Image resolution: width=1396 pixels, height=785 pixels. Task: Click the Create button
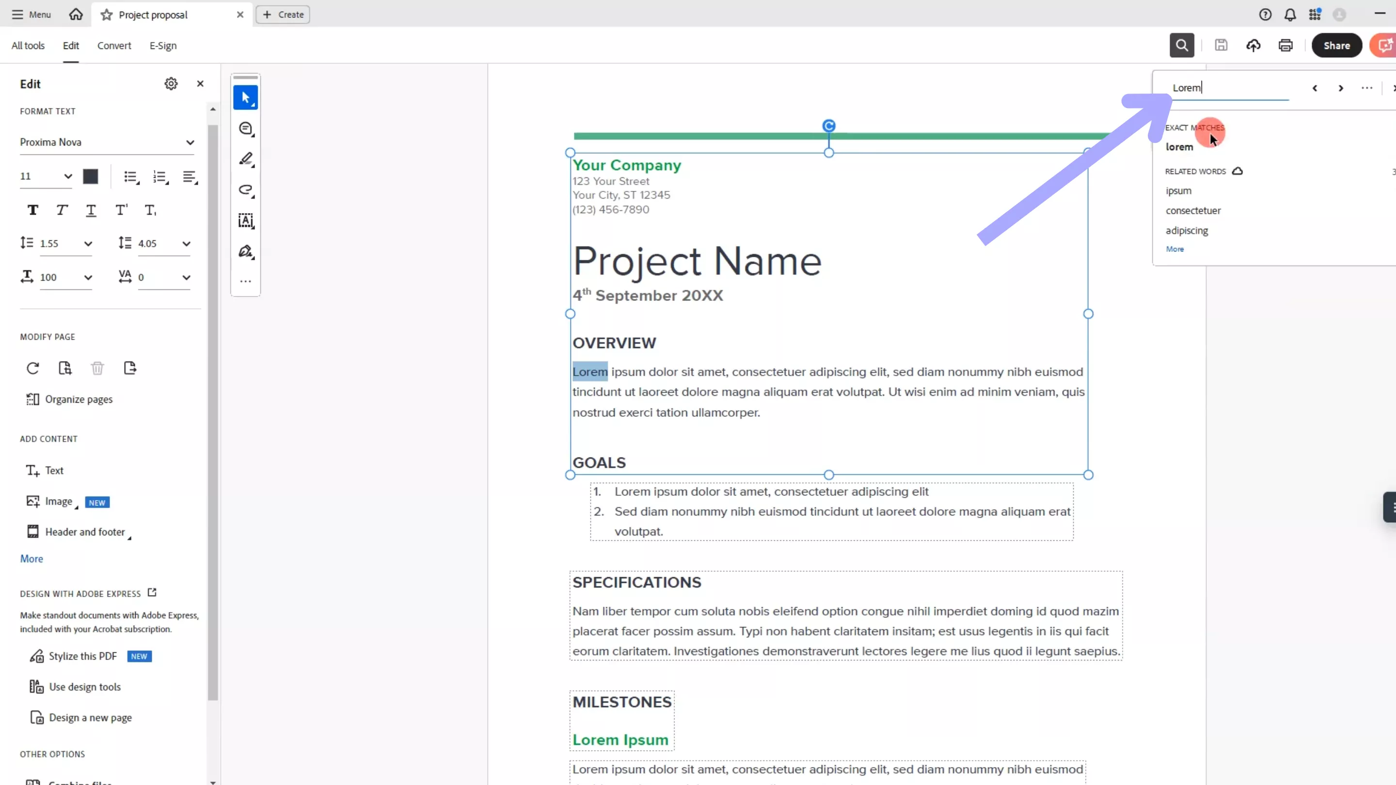(283, 15)
